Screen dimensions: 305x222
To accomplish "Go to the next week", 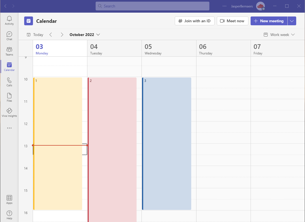I will [62, 35].
